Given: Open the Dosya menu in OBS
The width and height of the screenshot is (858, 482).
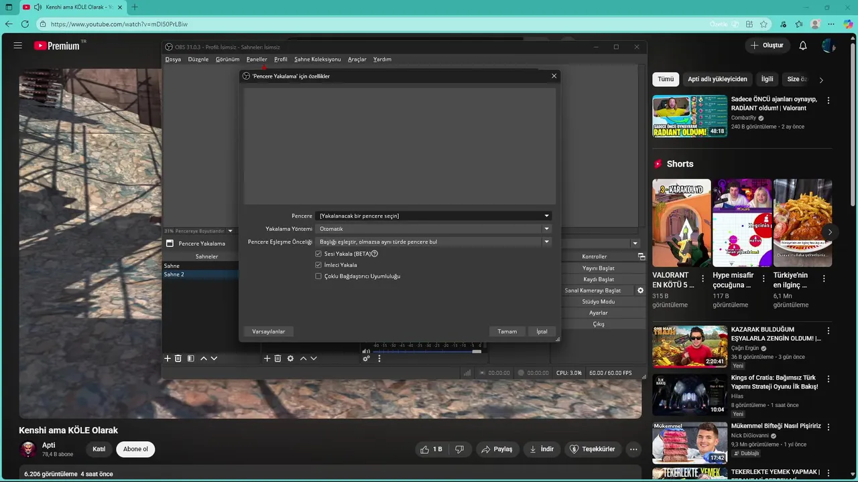Looking at the screenshot, I should (173, 59).
